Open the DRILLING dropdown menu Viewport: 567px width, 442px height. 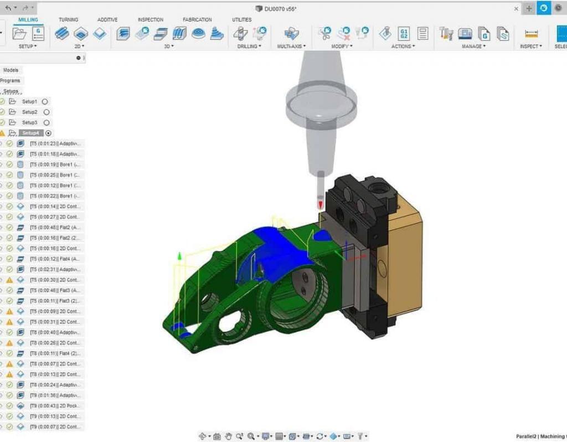click(249, 47)
